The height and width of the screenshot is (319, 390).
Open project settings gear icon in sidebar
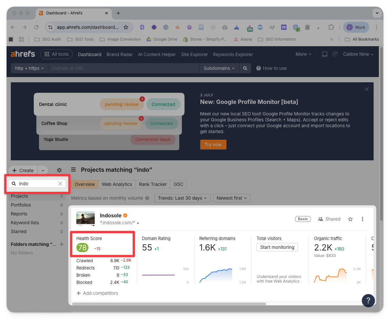59,170
